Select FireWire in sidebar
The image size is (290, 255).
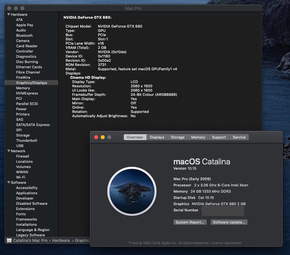pyautogui.click(x=23, y=78)
